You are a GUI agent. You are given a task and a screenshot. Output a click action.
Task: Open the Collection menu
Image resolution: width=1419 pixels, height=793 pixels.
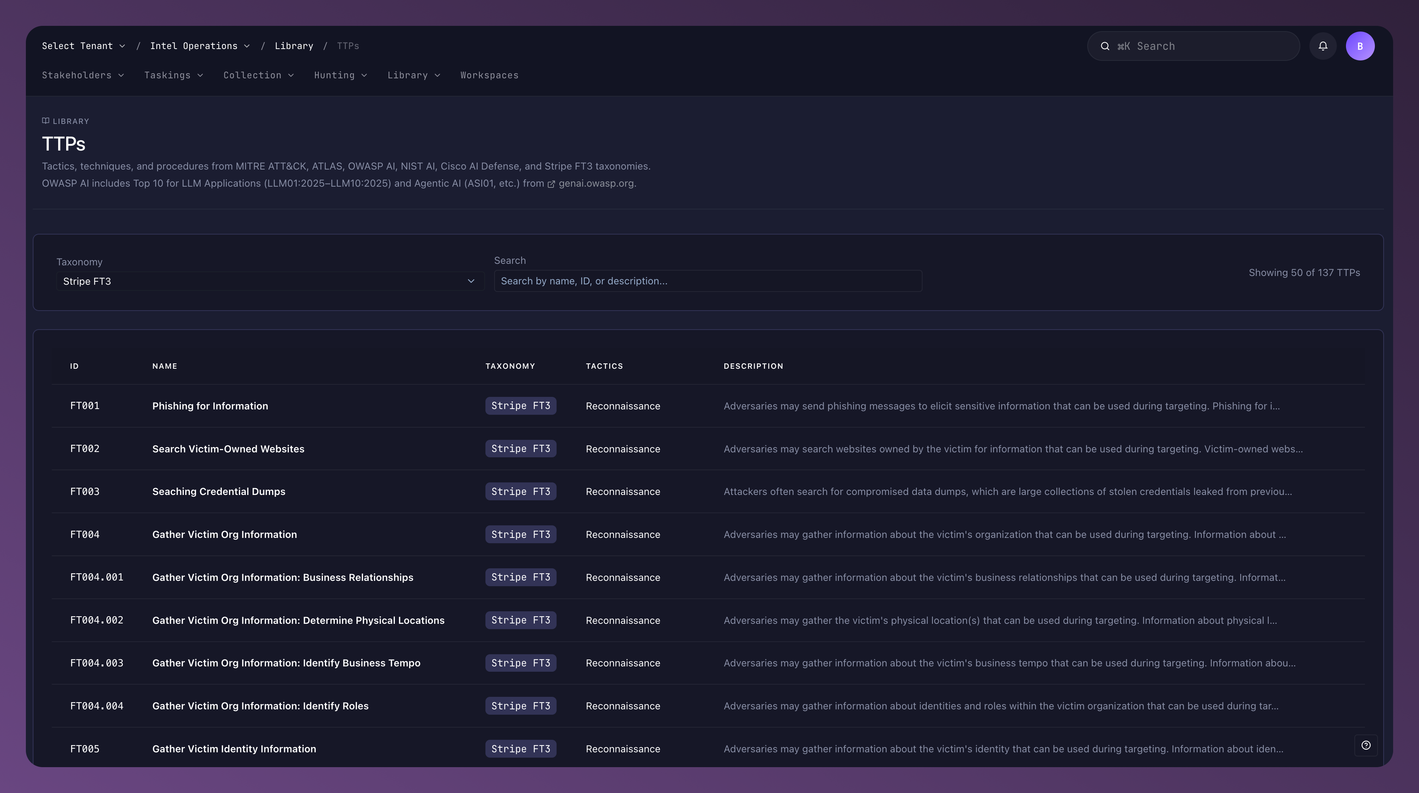pos(258,75)
